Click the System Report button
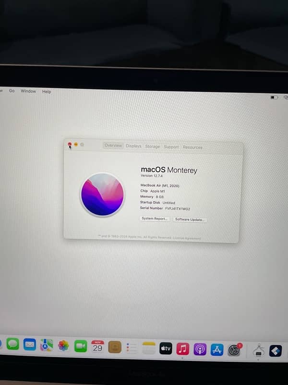This screenshot has height=385, width=288. (x=155, y=218)
